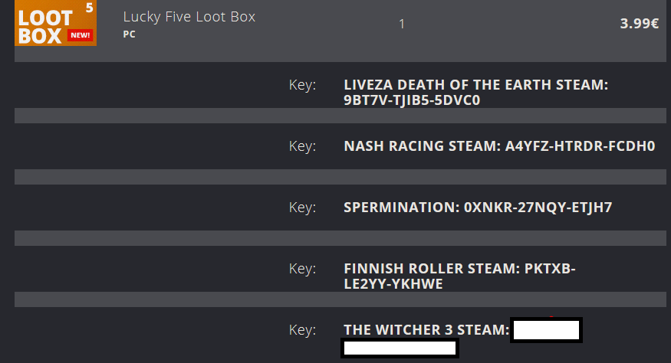The height and width of the screenshot is (363, 671).
Task: Select THE WITCHER 3 STEAM title text
Action: tap(426, 330)
